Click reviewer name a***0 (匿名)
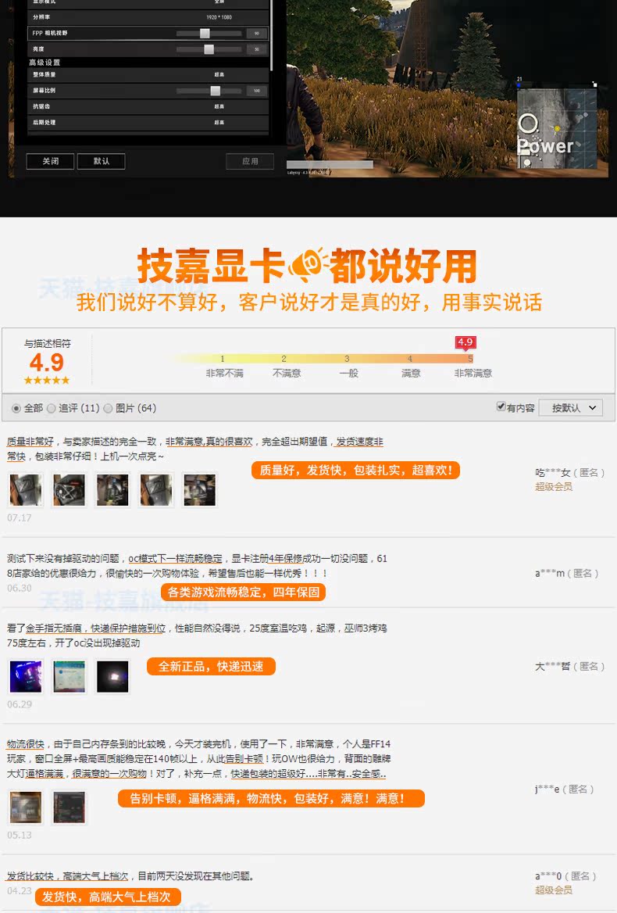Viewport: 617px width, 913px height. tap(565, 876)
